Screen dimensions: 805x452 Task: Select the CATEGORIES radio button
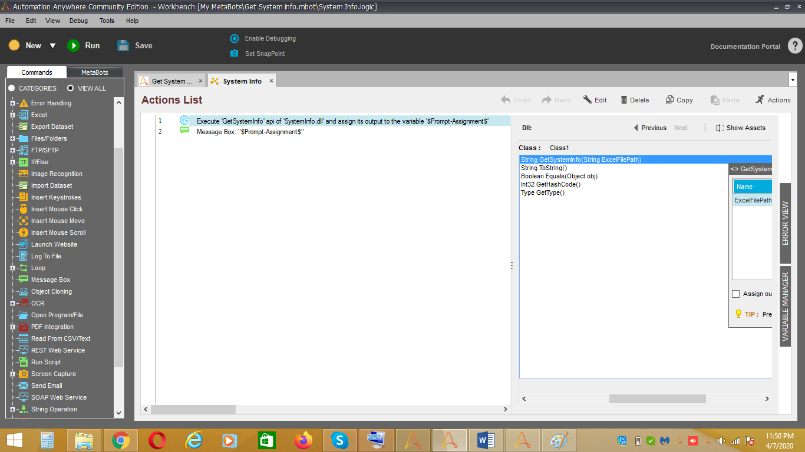[x=12, y=88]
